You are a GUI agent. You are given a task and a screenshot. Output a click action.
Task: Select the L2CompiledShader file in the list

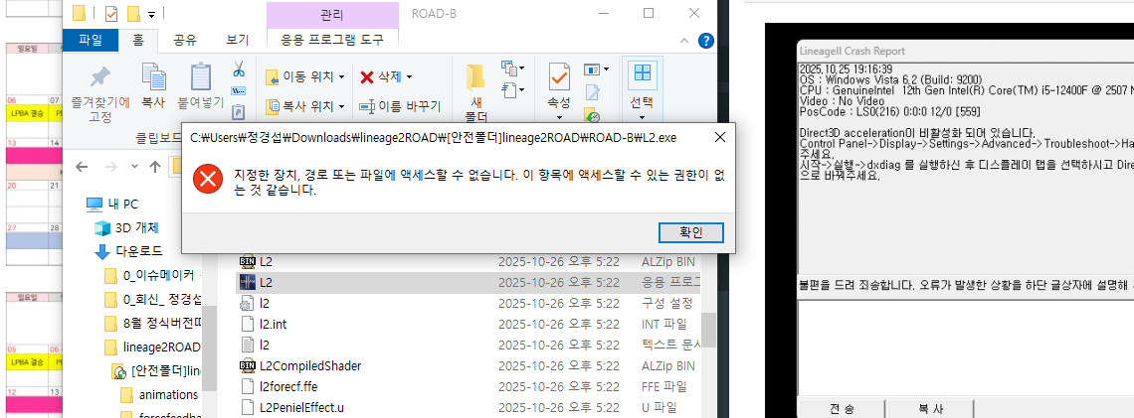309,365
